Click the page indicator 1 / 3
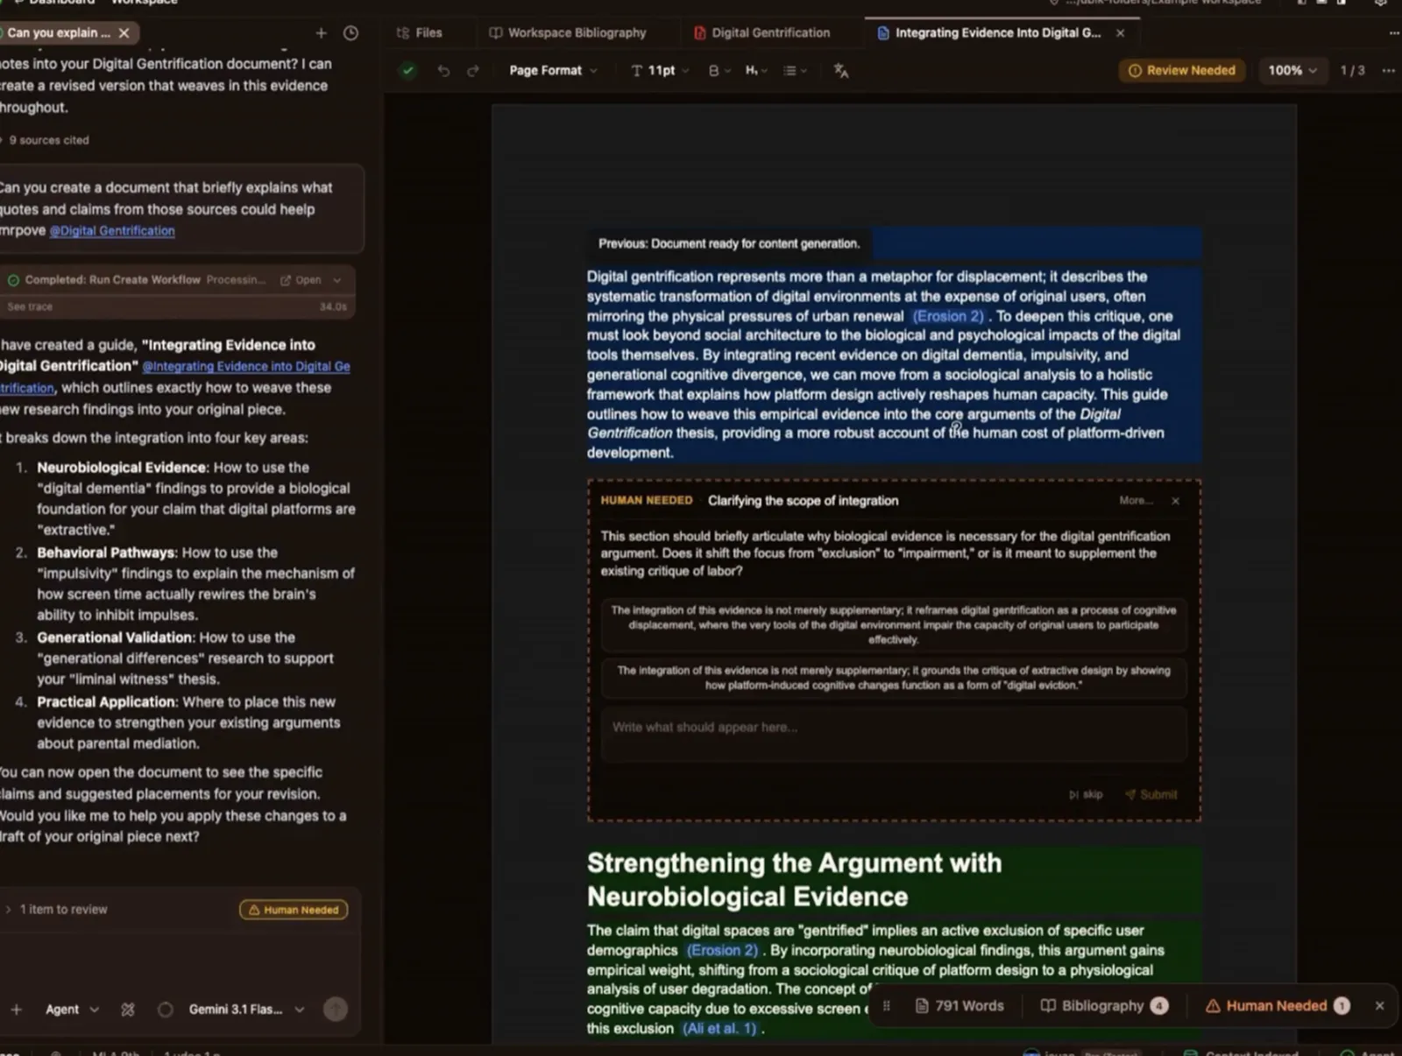This screenshot has width=1402, height=1056. coord(1352,71)
